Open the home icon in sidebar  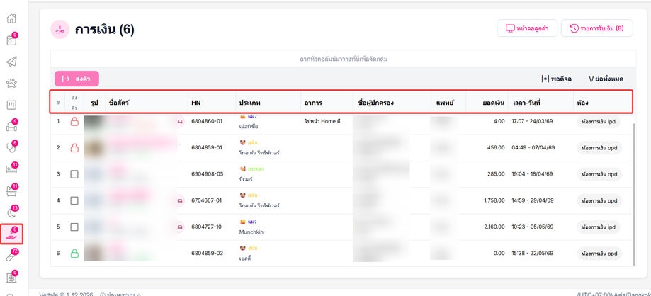(x=11, y=18)
